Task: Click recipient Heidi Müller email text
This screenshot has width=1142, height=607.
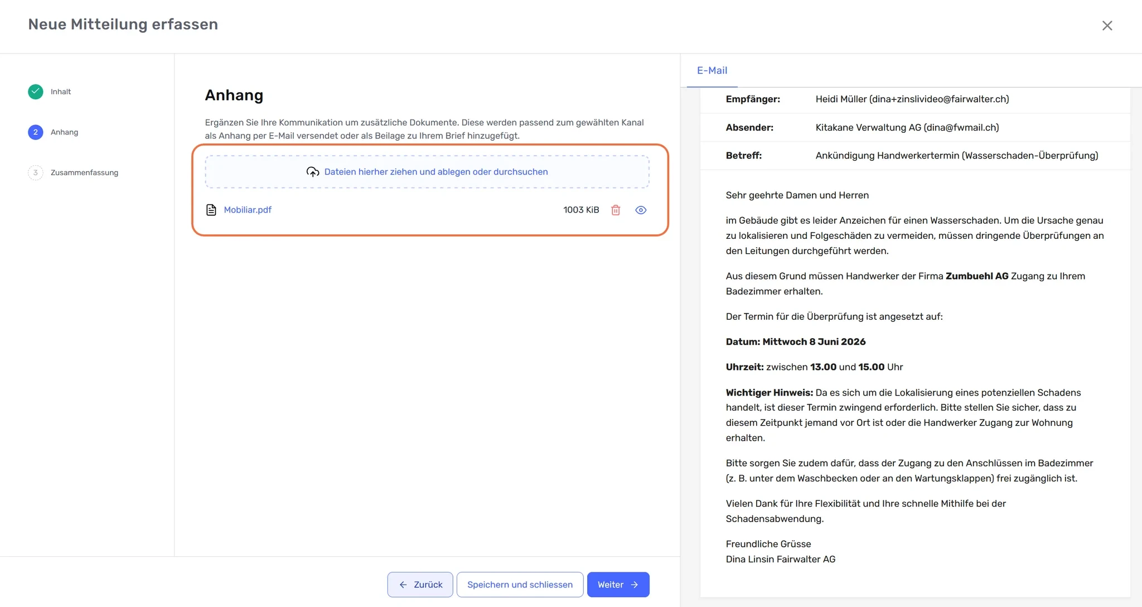Action: point(912,99)
